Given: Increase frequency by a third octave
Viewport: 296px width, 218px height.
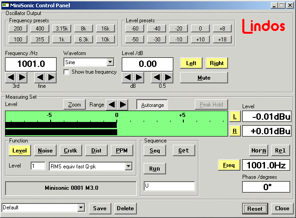Looking at the screenshot, I should (x=22, y=77).
